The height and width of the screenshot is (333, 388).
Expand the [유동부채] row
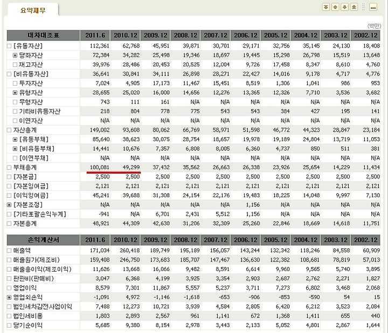(x=15, y=140)
